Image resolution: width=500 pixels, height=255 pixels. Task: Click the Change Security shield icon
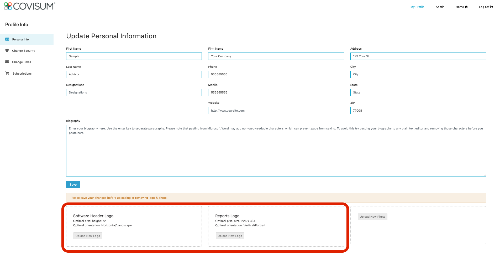(7, 50)
